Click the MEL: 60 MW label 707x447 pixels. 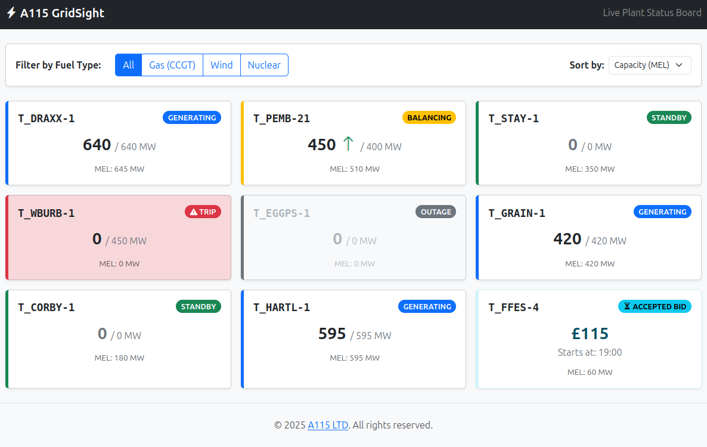[x=590, y=372]
